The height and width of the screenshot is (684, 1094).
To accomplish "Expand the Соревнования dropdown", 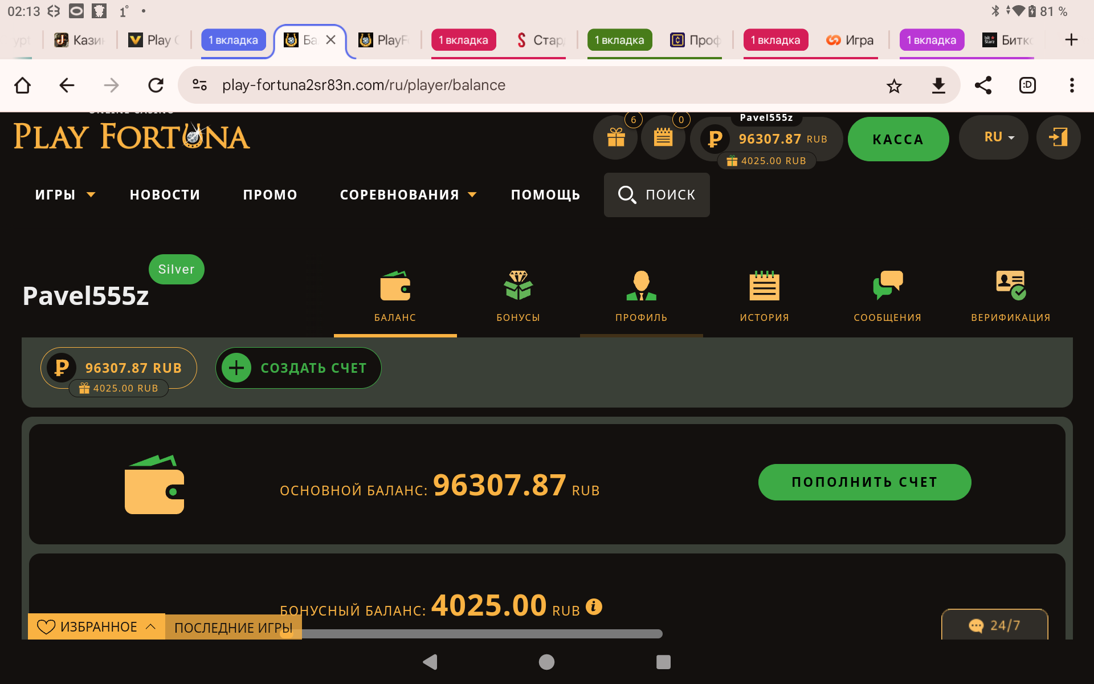I will 407,195.
